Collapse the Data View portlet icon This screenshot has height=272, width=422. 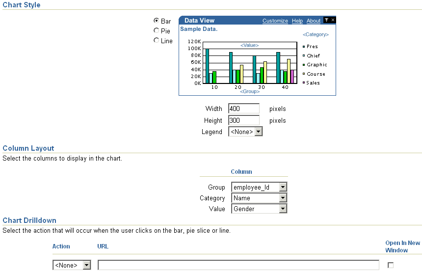(326, 20)
